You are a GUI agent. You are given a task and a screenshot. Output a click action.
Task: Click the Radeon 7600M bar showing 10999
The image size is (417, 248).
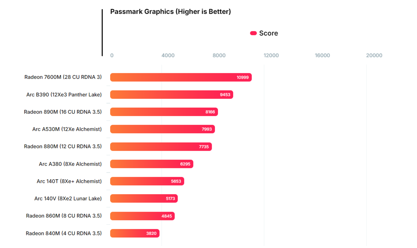tap(181, 77)
